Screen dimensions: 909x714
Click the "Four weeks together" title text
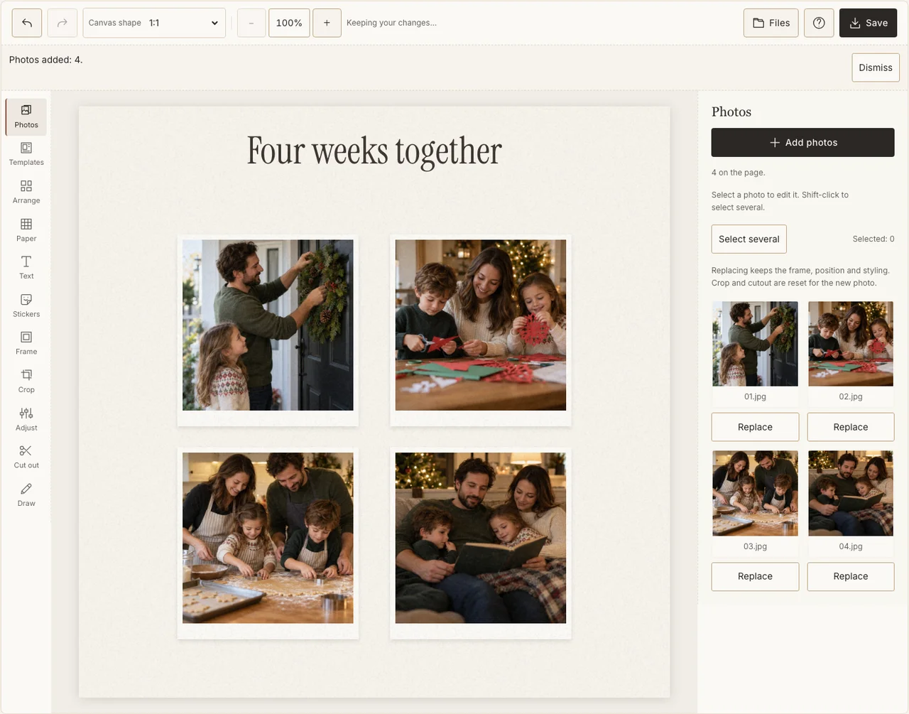pos(374,151)
